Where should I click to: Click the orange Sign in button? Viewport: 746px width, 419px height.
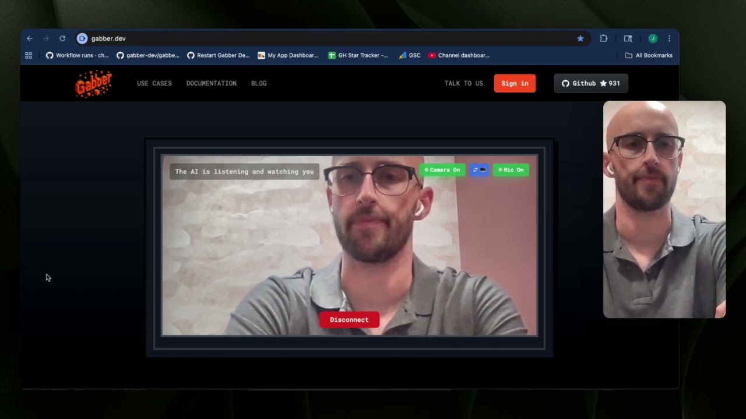pyautogui.click(x=515, y=83)
